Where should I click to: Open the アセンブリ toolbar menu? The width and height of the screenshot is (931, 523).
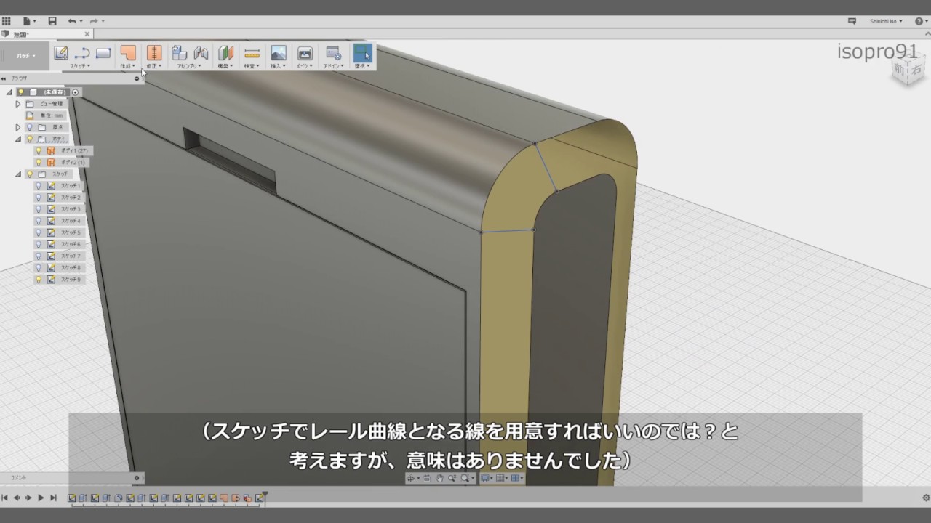pyautogui.click(x=190, y=66)
